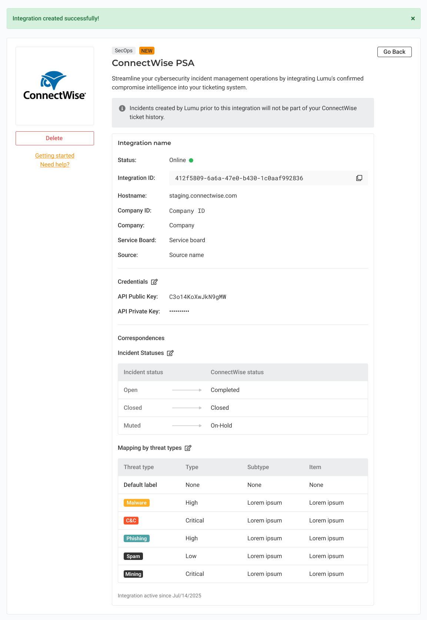Click the SecOps category tag

point(123,51)
